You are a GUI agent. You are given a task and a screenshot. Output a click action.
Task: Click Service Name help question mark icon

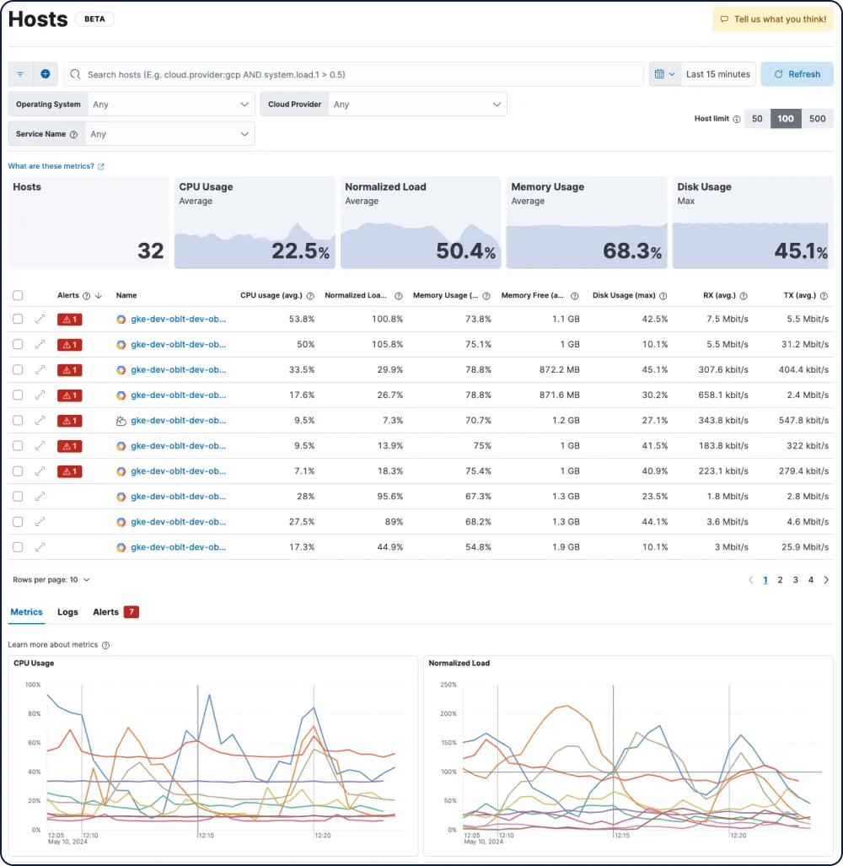[74, 134]
